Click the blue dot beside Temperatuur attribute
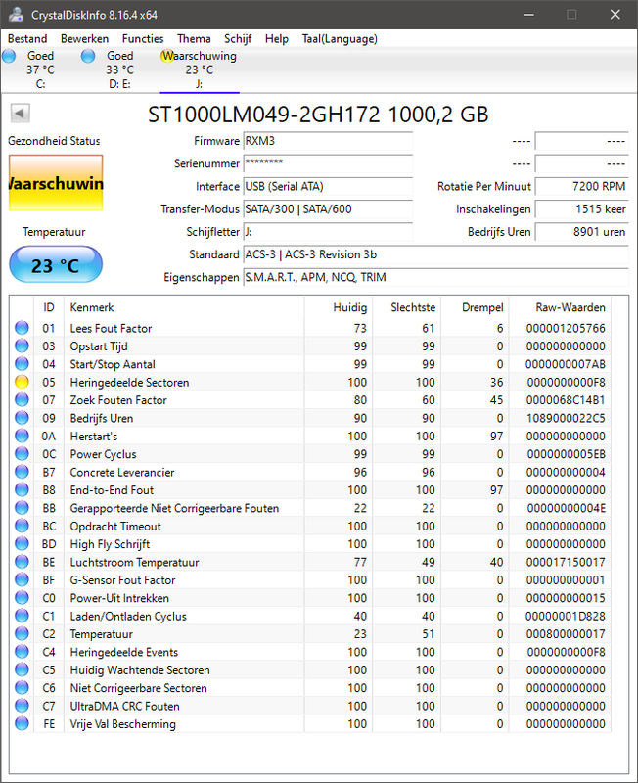Image resolution: width=638 pixels, height=783 pixels. [x=22, y=633]
